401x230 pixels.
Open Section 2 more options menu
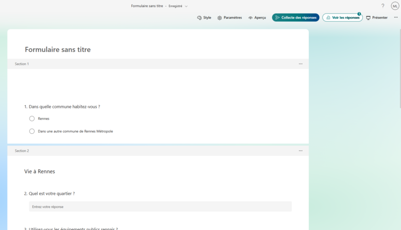[x=301, y=151]
